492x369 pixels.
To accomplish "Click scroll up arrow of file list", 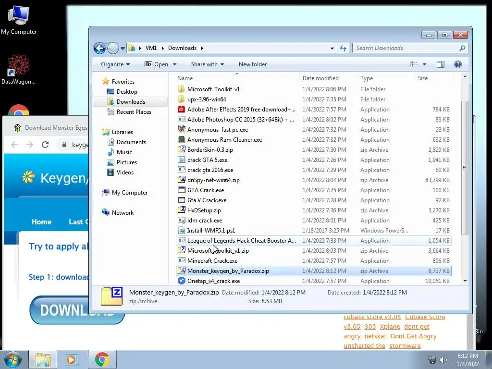I will 465,76.
